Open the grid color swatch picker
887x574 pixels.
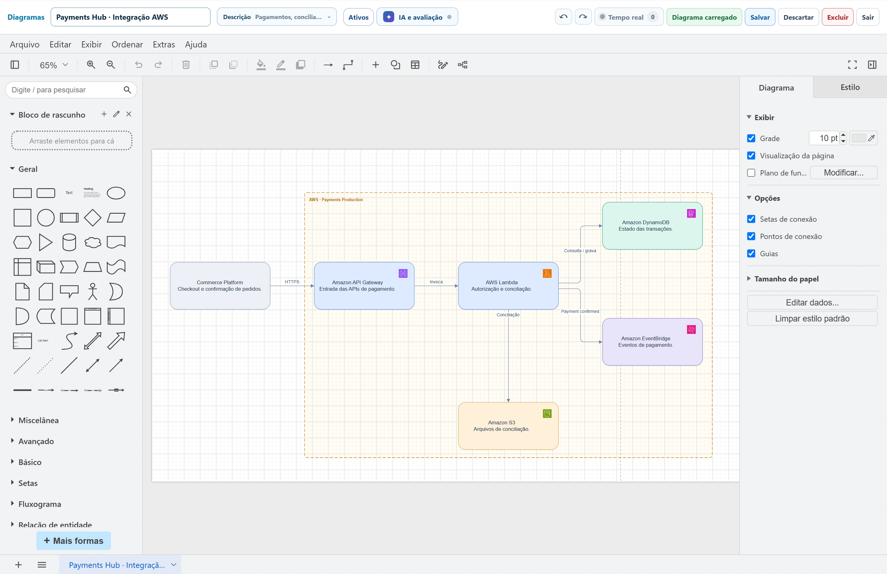coord(863,138)
